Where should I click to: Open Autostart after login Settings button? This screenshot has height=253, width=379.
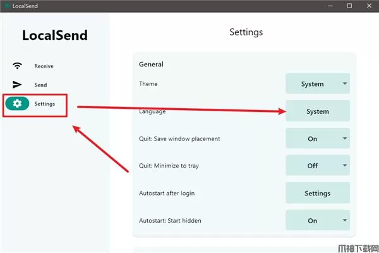click(x=317, y=194)
